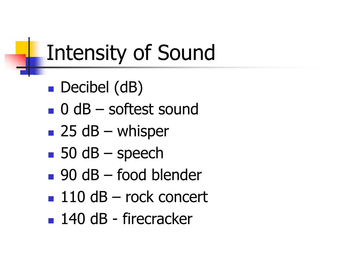Viewport: 342px width, 257px height.
Task: Click the bullet marker beside 0 dB
Action: (x=51, y=111)
